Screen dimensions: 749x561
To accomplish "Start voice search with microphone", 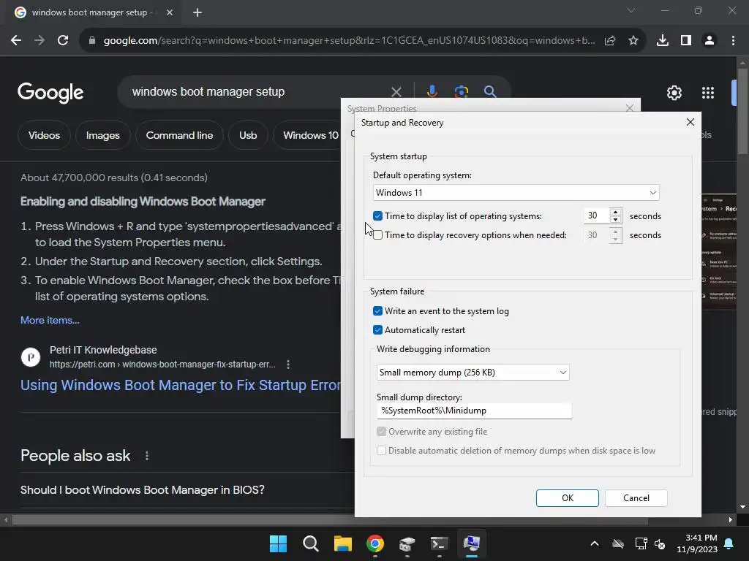I will 432,91.
